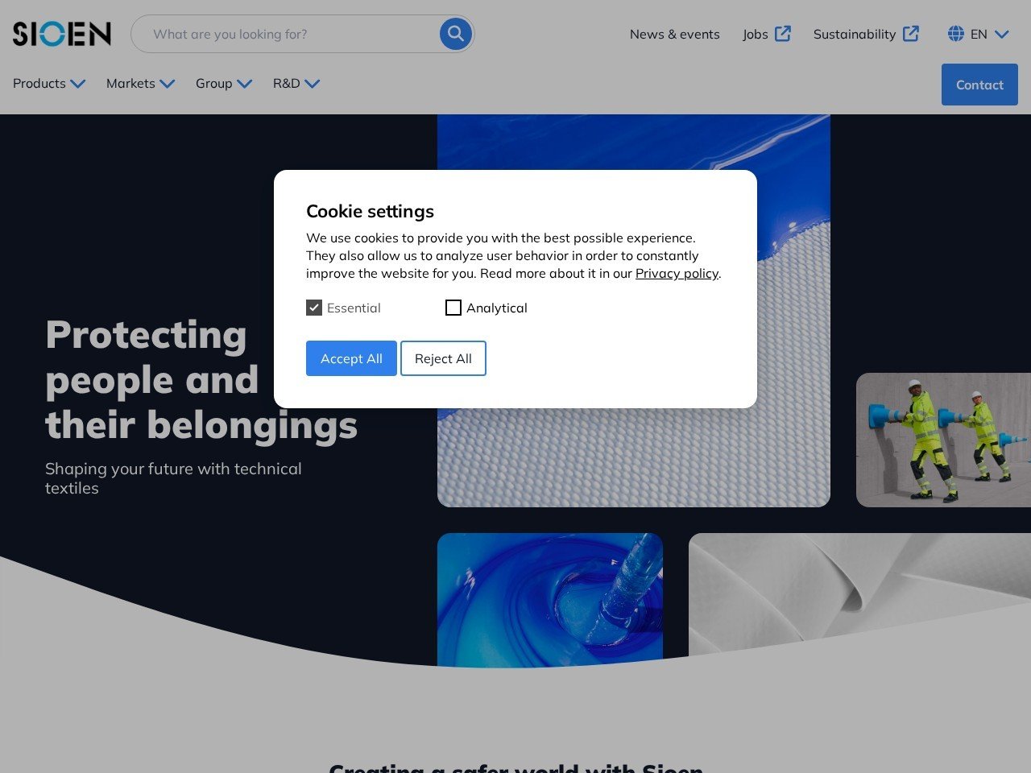Toggle the Essential cookies checkbox
This screenshot has width=1031, height=773.
(314, 308)
